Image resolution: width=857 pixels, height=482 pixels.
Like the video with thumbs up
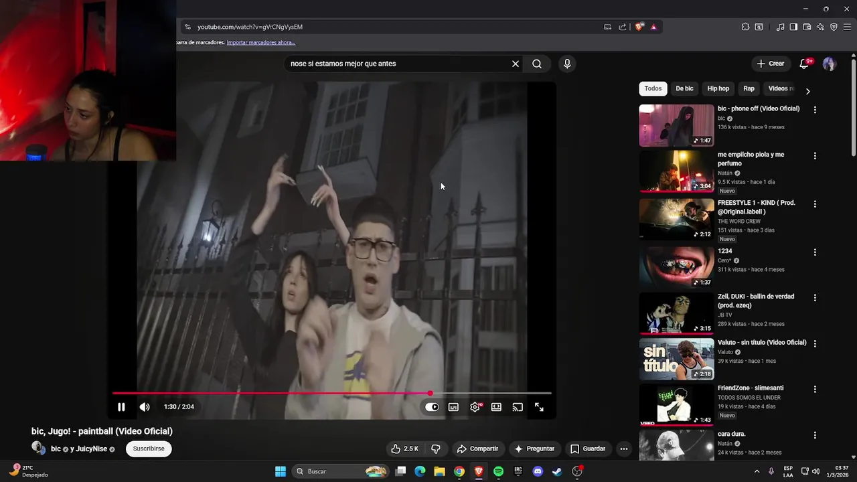(405, 449)
